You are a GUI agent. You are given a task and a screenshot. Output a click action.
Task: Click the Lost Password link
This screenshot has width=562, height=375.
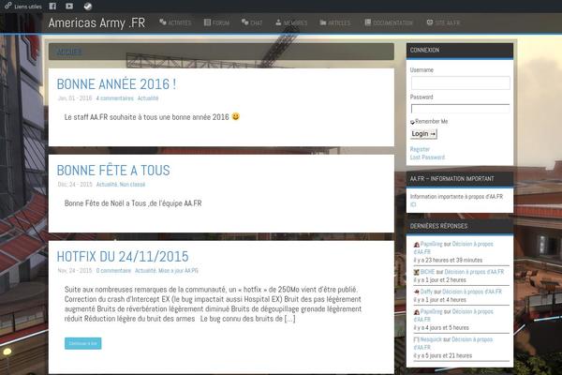427,157
